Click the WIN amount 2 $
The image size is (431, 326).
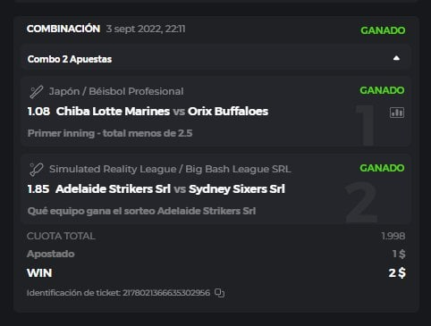pos(397,272)
